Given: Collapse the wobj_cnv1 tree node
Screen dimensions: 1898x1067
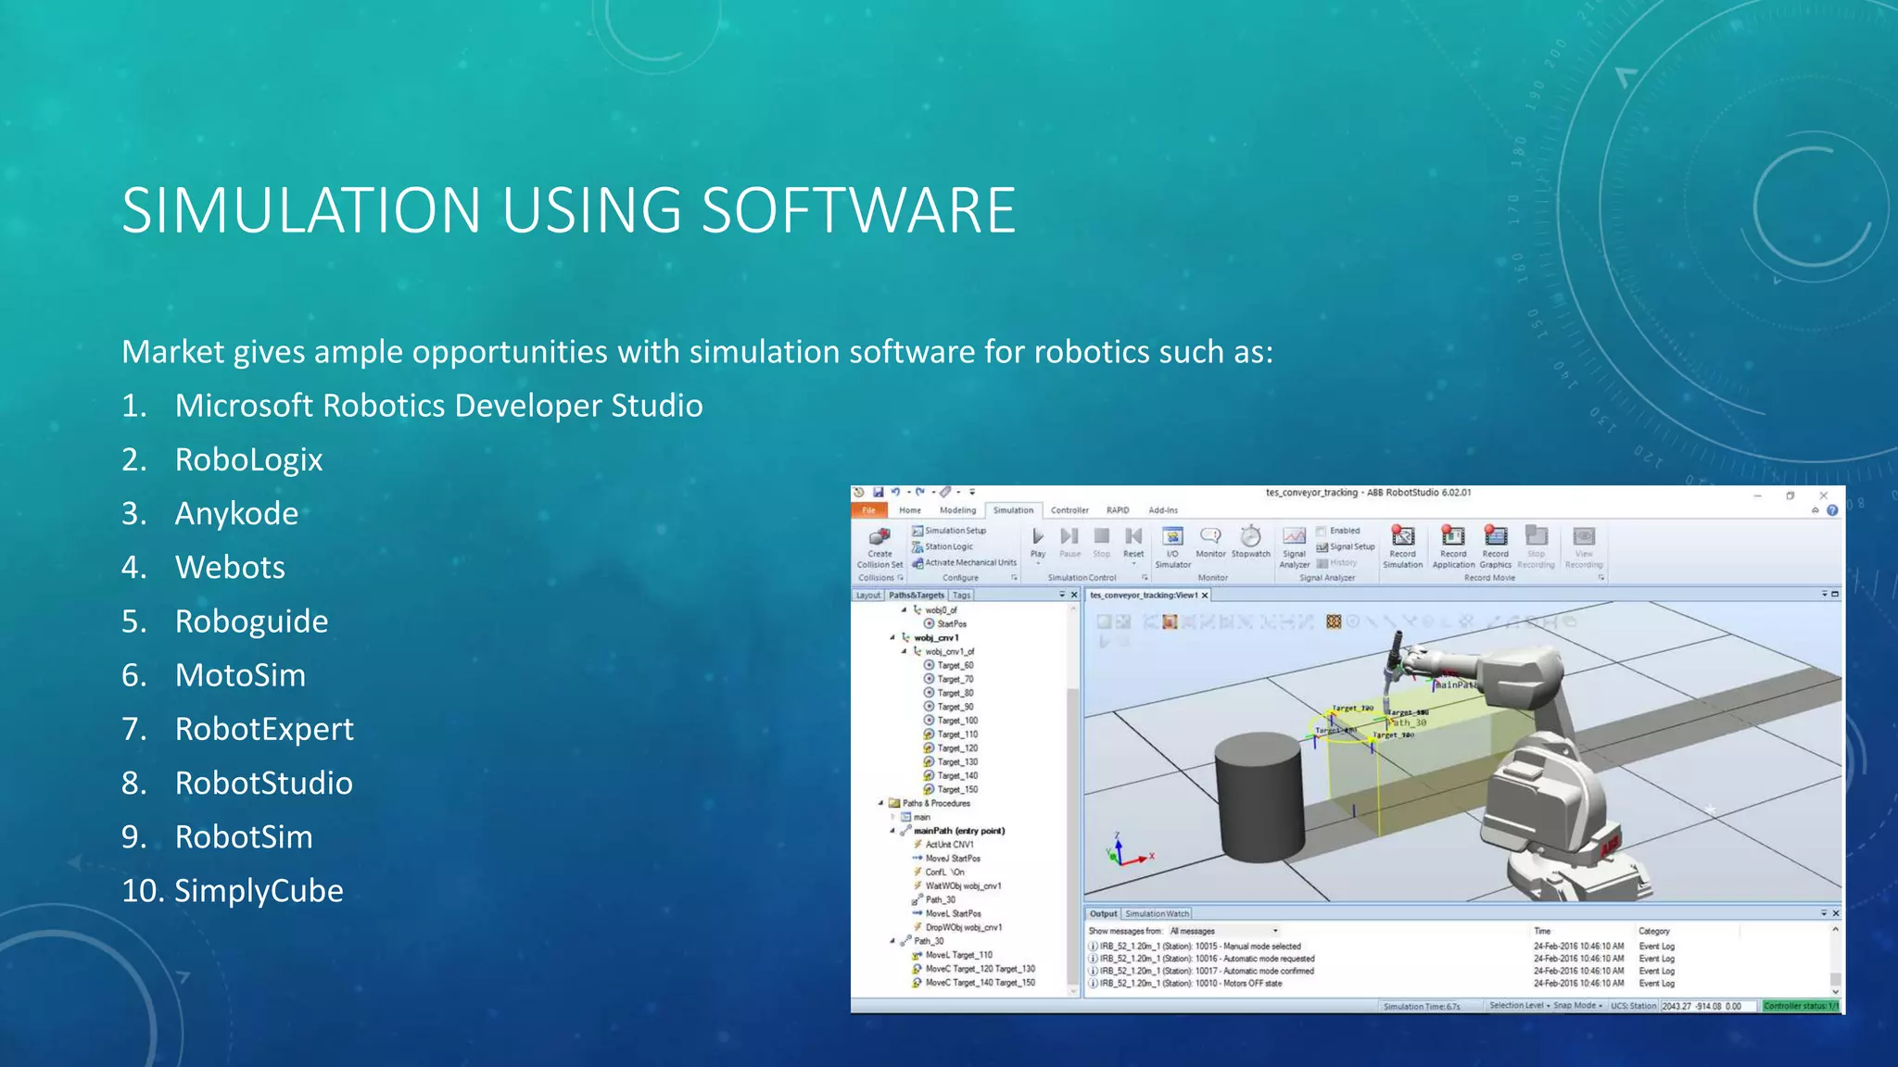Looking at the screenshot, I should click(892, 637).
